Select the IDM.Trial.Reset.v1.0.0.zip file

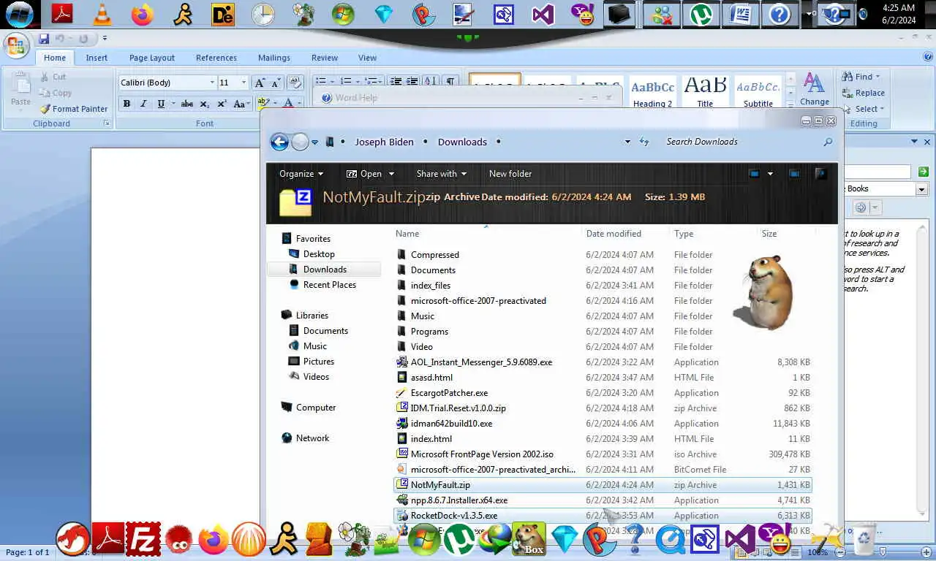[602, 408]
